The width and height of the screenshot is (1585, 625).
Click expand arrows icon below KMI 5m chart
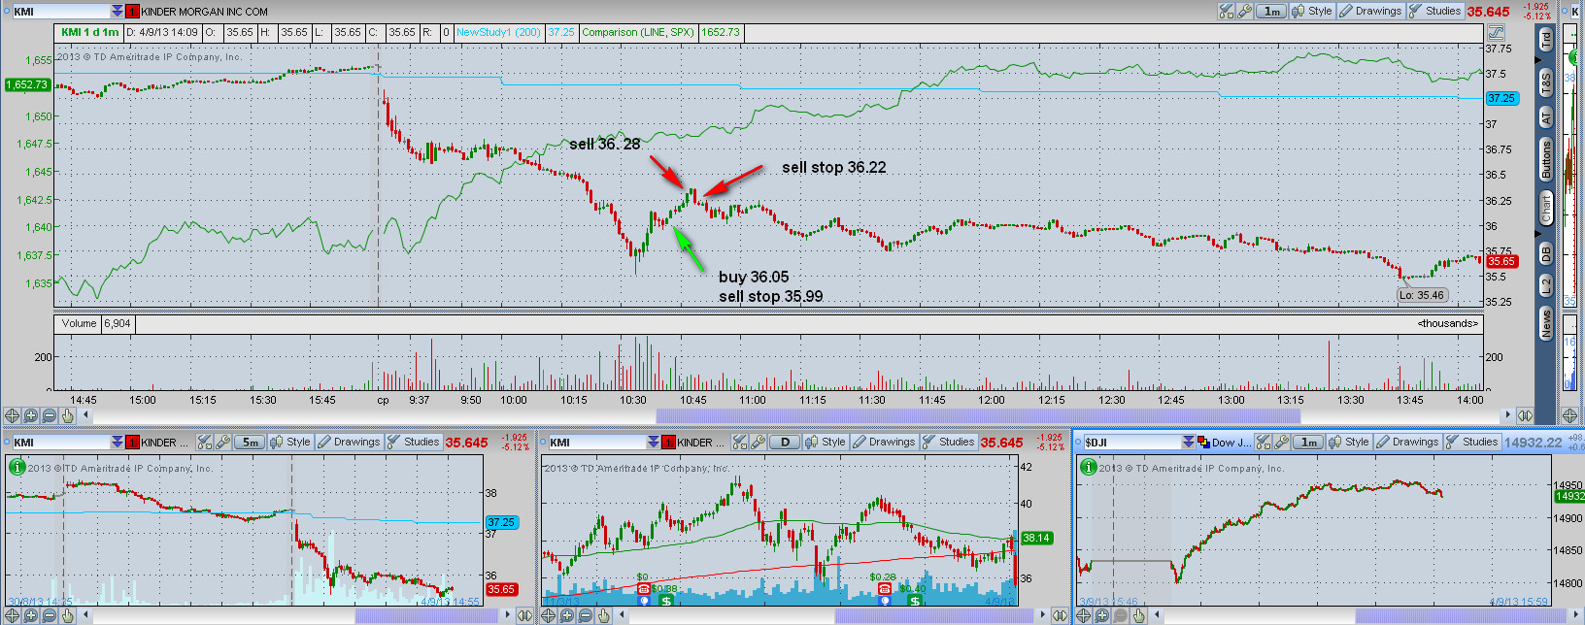click(x=524, y=615)
